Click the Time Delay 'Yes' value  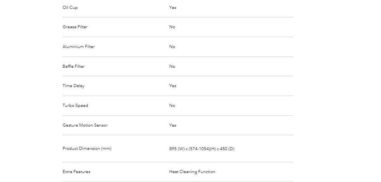pyautogui.click(x=173, y=86)
